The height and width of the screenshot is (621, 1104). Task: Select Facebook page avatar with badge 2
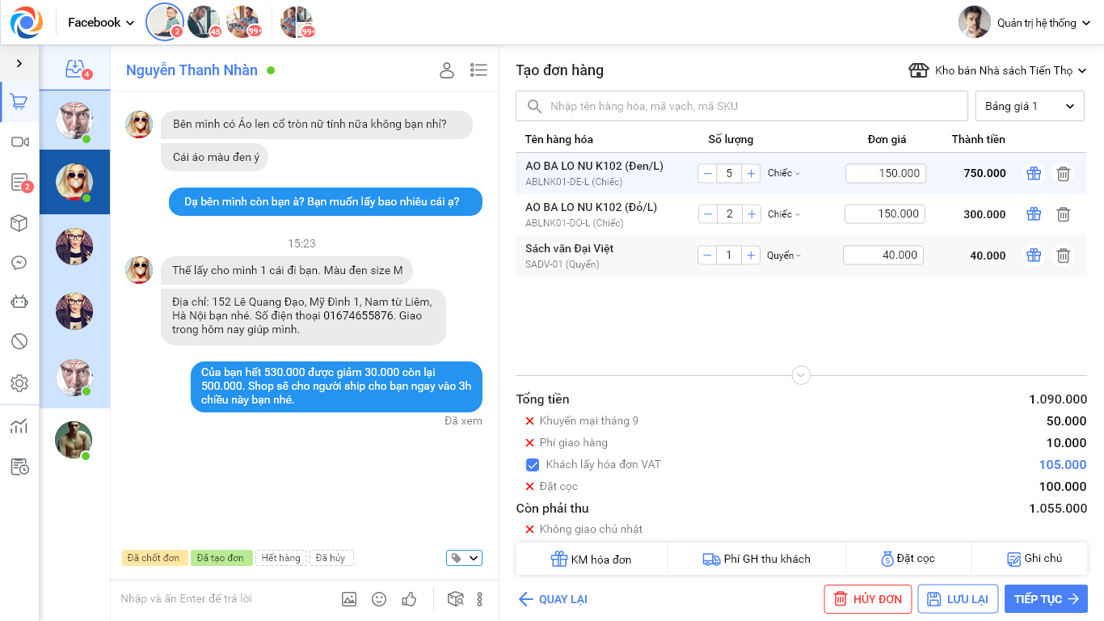[x=165, y=22]
